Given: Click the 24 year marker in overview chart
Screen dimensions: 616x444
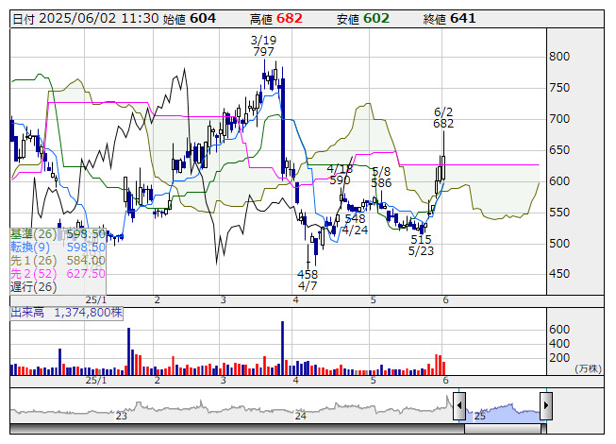Looking at the screenshot, I should [301, 416].
